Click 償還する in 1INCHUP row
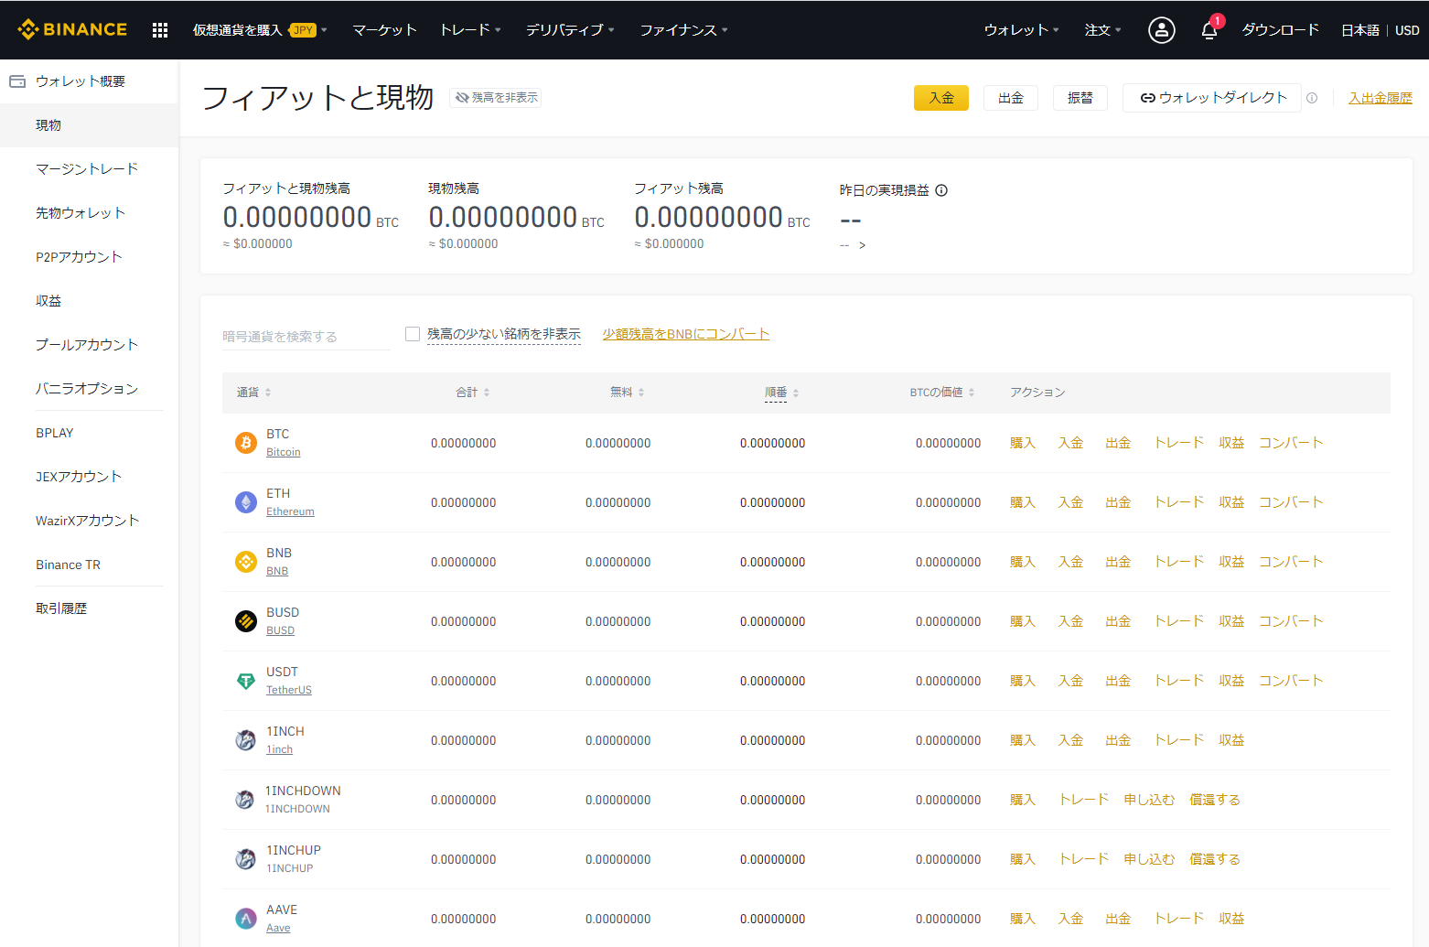 (x=1215, y=859)
